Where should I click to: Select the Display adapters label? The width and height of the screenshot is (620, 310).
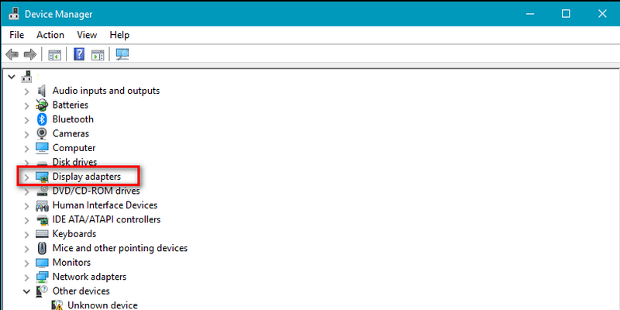(87, 177)
